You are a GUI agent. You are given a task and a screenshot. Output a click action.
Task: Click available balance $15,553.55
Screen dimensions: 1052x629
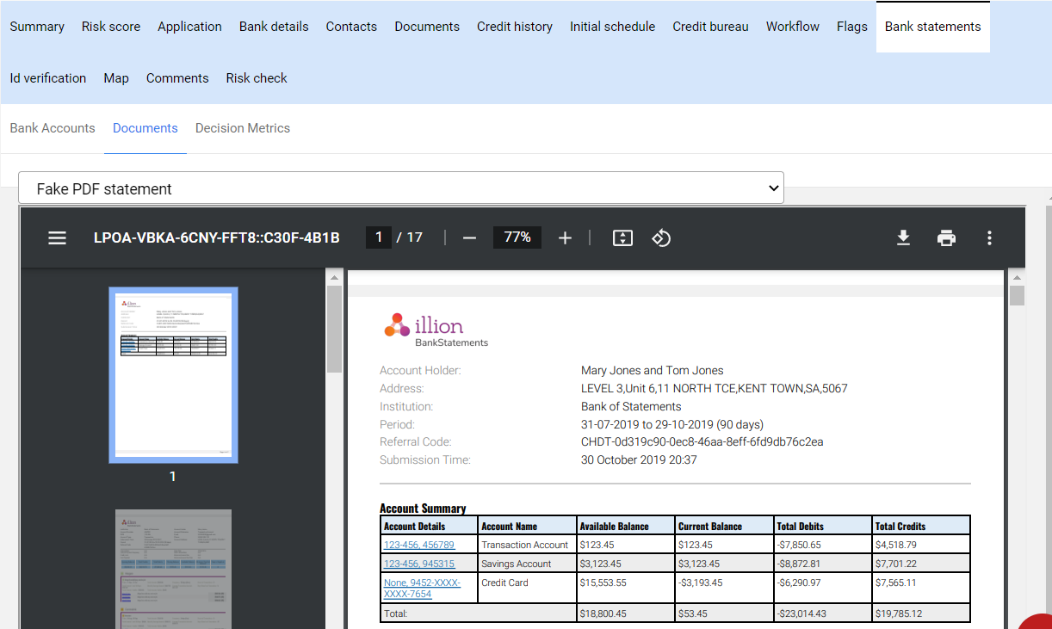[603, 583]
